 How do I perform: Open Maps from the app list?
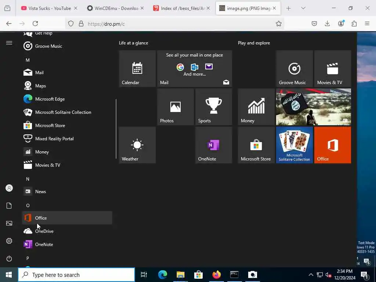(67, 86)
